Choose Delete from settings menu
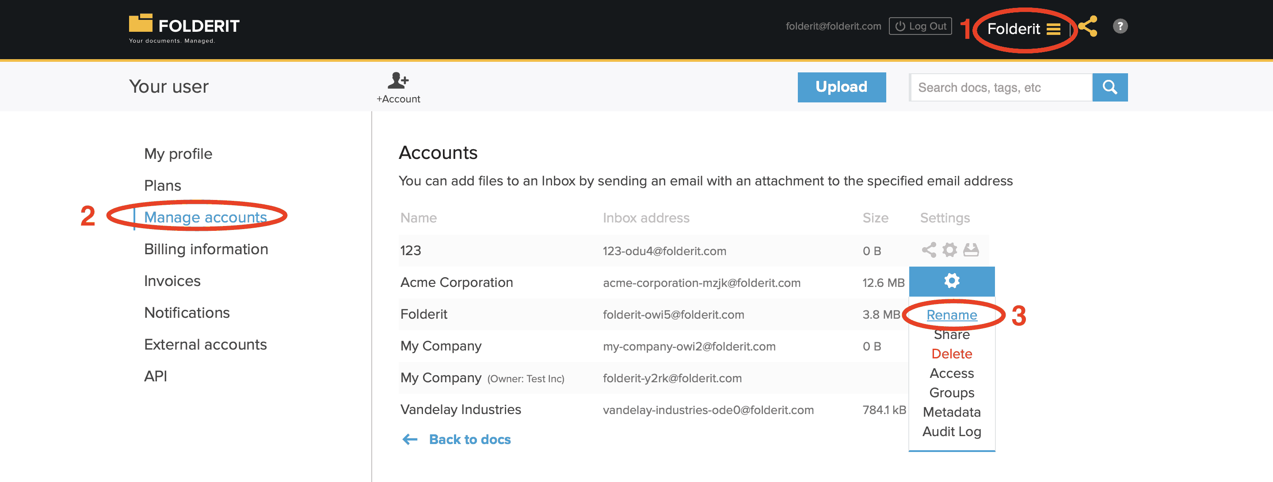This screenshot has width=1273, height=482. click(951, 354)
